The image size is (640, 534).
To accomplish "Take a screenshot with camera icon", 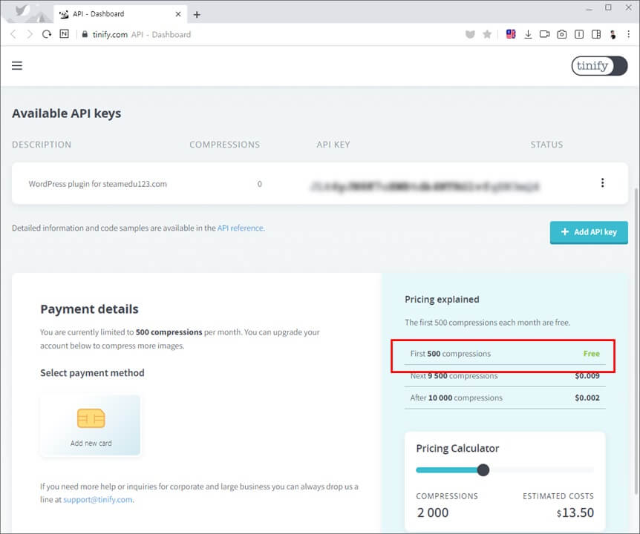I will tap(561, 34).
